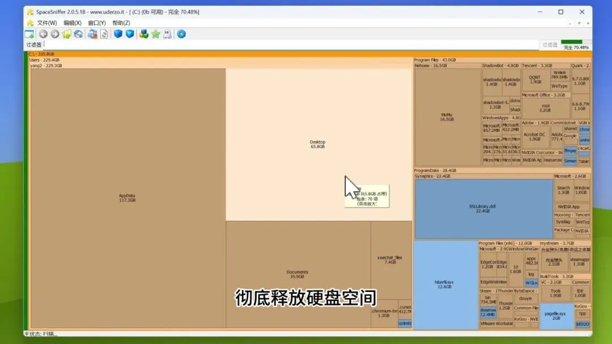Viewport: 612px width, 344px height.
Task: Select the EdgeWebView block
Action: click(494, 282)
